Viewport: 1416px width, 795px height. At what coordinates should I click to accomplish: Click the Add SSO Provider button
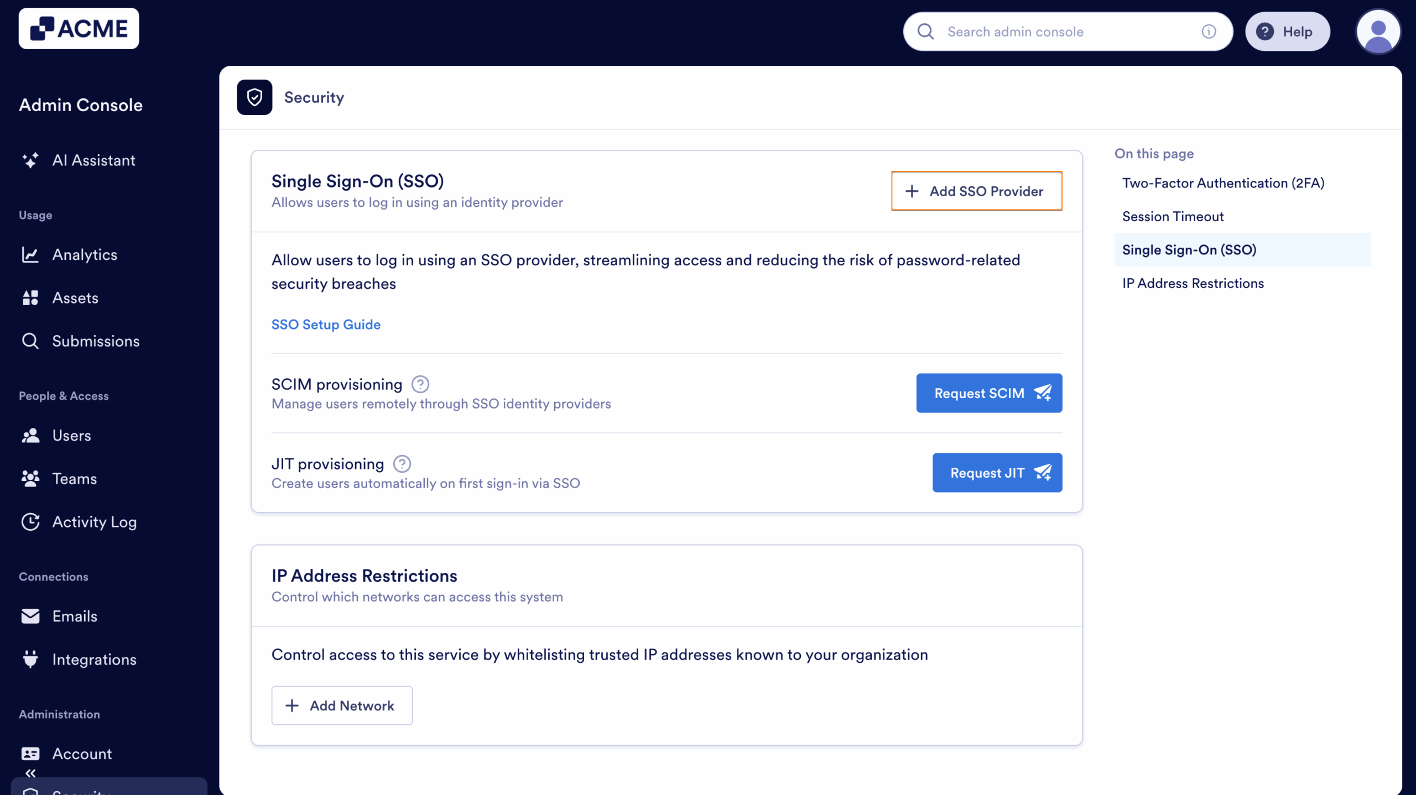[976, 191]
